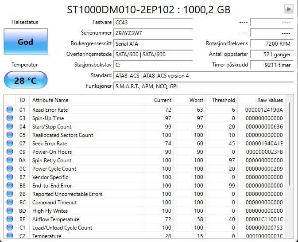Click status icon for Power Cycle Count
This screenshot has width=298, height=242.
10,168
